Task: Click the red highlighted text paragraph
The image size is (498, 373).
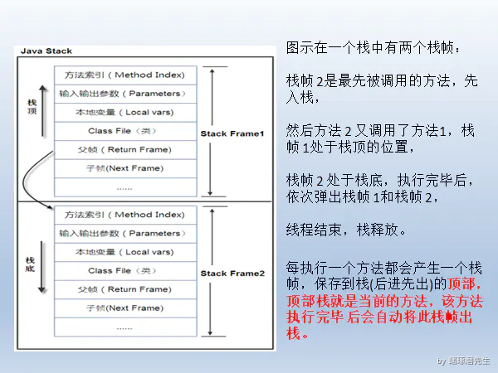Action: pos(384,308)
